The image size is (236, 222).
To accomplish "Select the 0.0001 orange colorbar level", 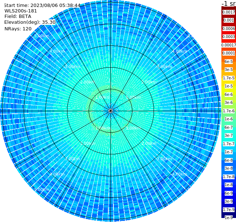I will (229, 53).
